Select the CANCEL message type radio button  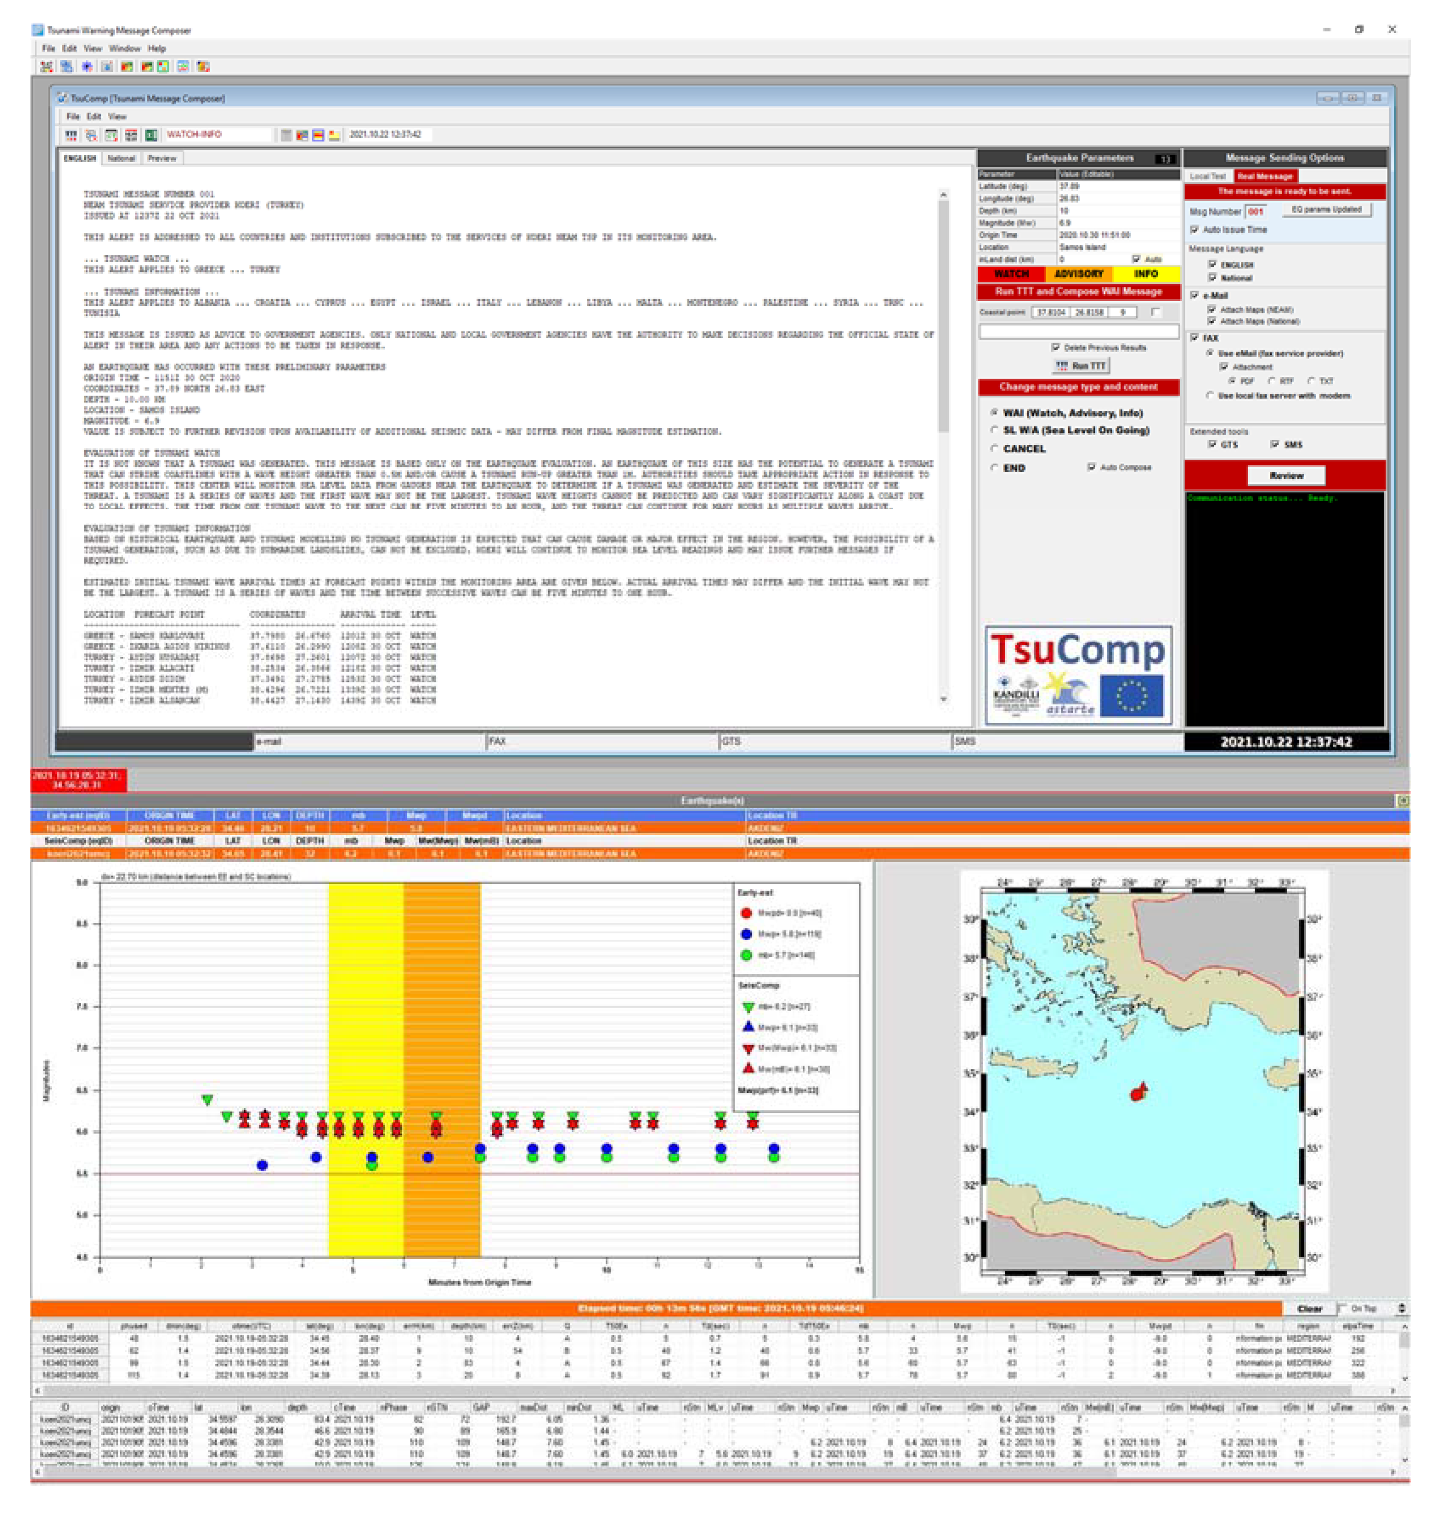pyautogui.click(x=994, y=449)
